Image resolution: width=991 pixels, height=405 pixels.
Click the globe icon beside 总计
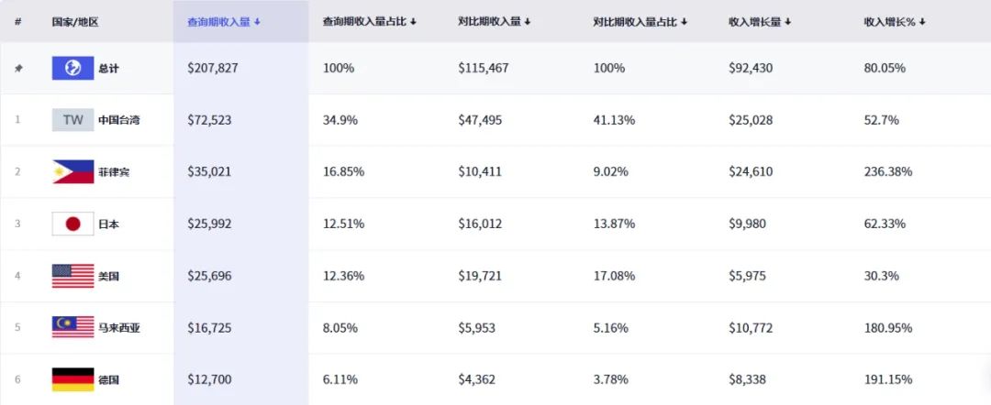click(x=72, y=69)
